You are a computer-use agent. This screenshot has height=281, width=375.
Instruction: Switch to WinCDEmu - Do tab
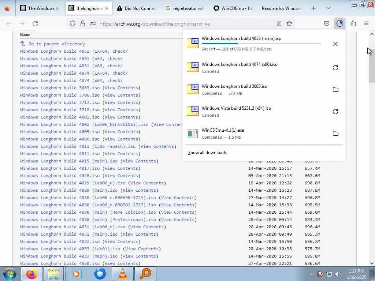pos(233,8)
